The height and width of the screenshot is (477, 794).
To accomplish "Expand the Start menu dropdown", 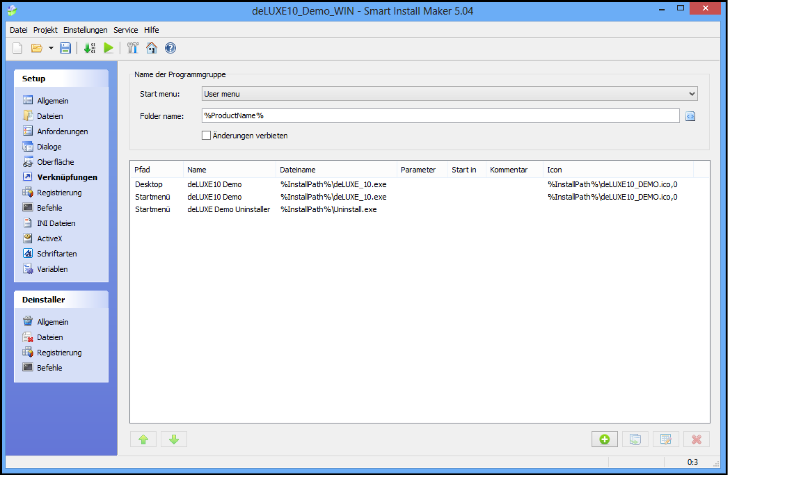I will [x=691, y=94].
